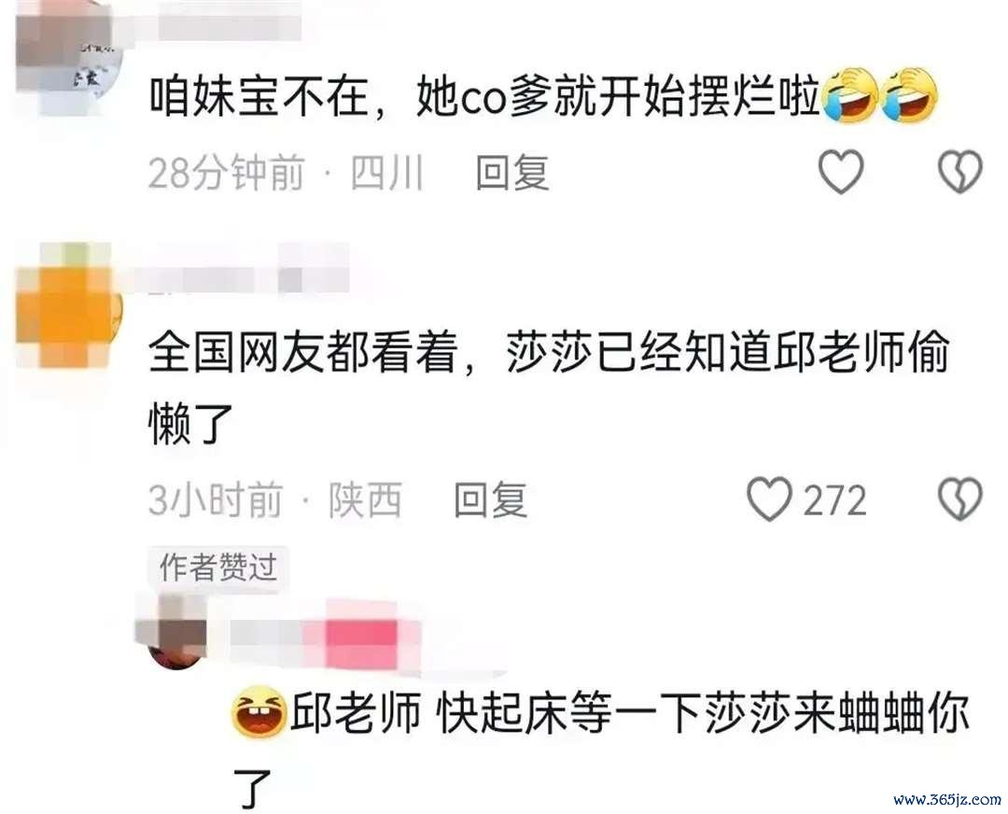This screenshot has width=1008, height=814.
Task: Select the comment text starting with 全国网友都看着
Action: pos(549,387)
